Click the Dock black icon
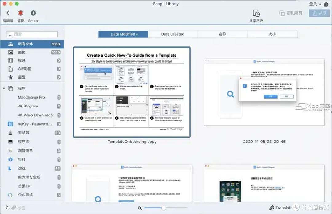 (x=10, y=142)
